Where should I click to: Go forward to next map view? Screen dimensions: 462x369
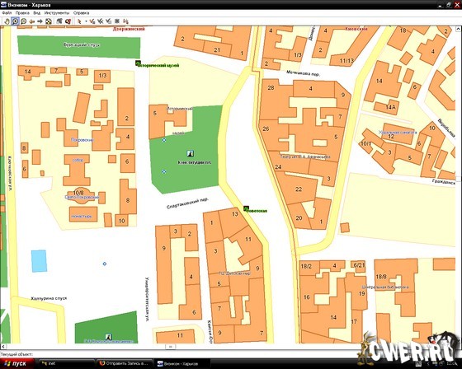pos(40,21)
